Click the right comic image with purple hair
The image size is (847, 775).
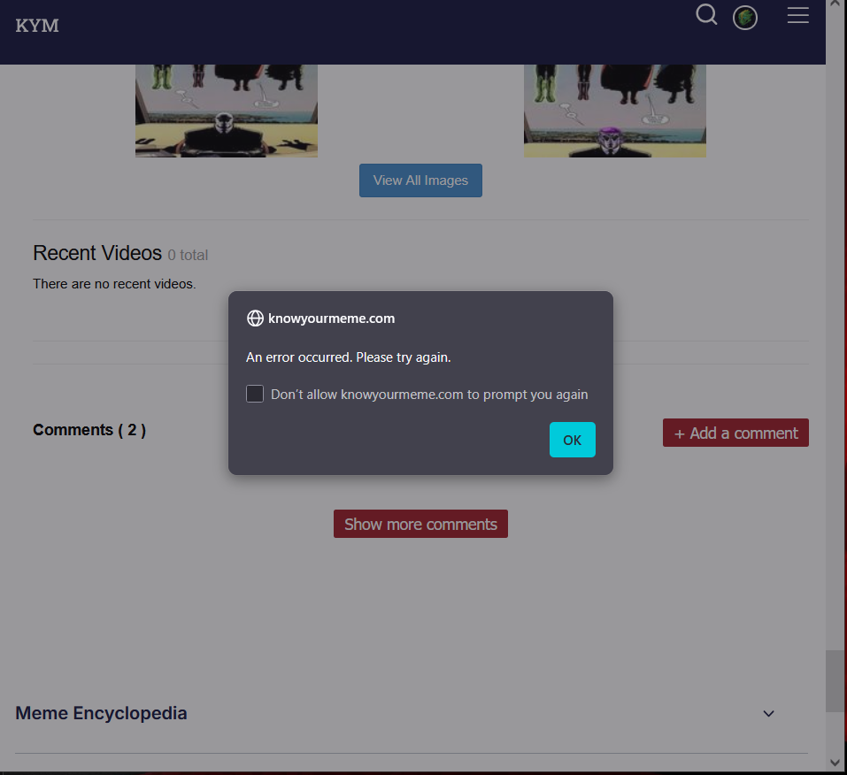pyautogui.click(x=615, y=111)
